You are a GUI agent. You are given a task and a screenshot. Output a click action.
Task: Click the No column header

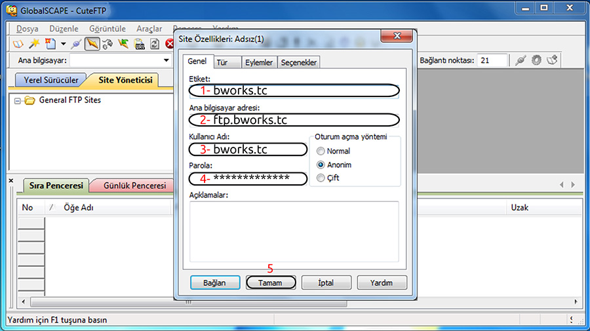coord(31,208)
